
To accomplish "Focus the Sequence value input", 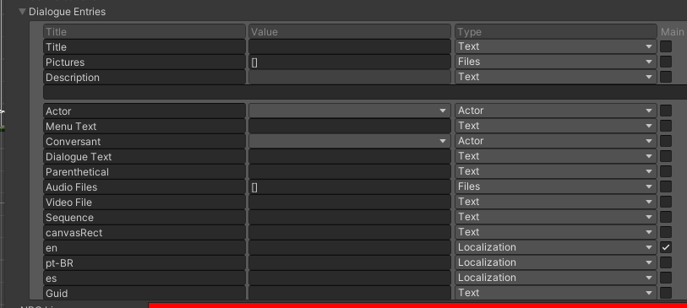I will (x=350, y=217).
